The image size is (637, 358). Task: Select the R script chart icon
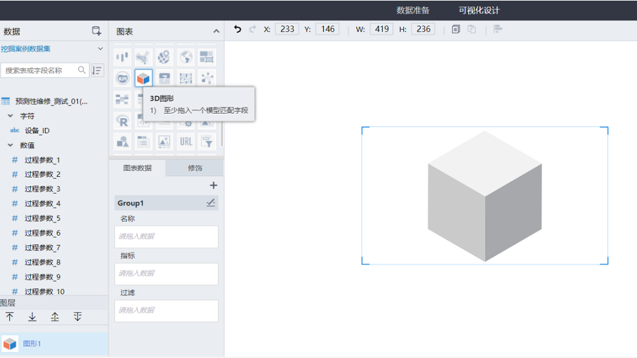click(122, 121)
